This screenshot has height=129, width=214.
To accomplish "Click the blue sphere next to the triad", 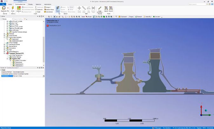I will tap(206, 110).
